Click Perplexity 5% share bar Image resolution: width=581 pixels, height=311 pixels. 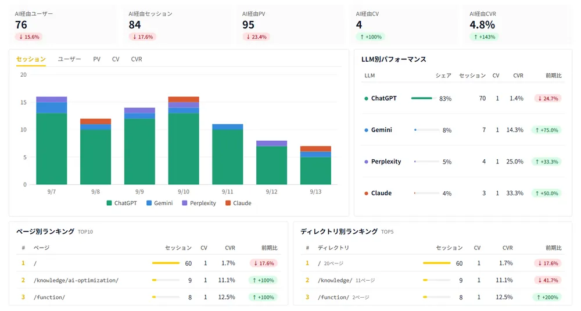click(426, 161)
